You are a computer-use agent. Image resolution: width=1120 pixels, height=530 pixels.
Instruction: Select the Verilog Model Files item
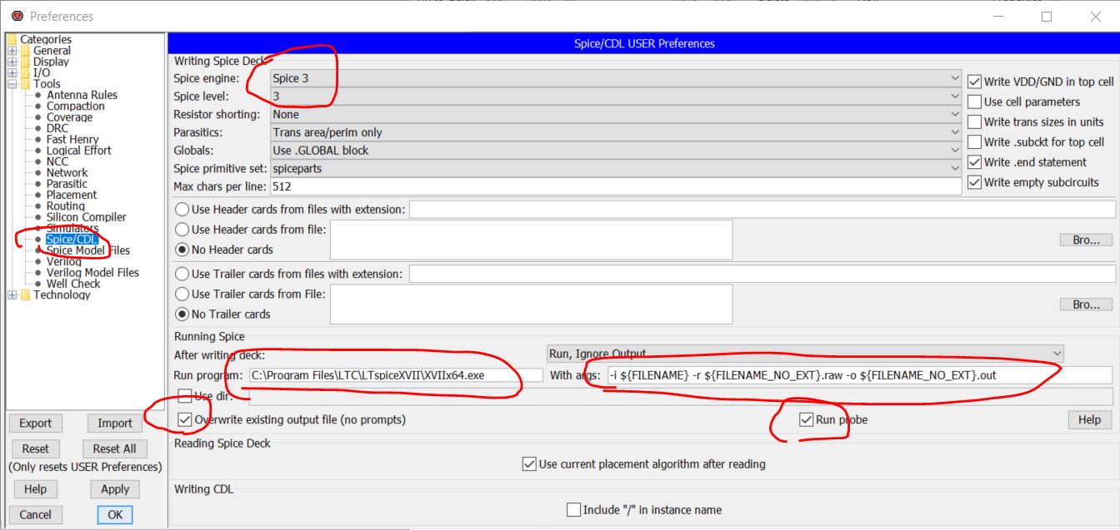[x=92, y=272]
